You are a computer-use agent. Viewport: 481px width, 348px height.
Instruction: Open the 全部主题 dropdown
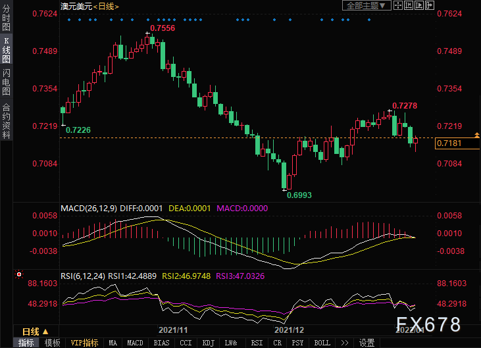367,6
